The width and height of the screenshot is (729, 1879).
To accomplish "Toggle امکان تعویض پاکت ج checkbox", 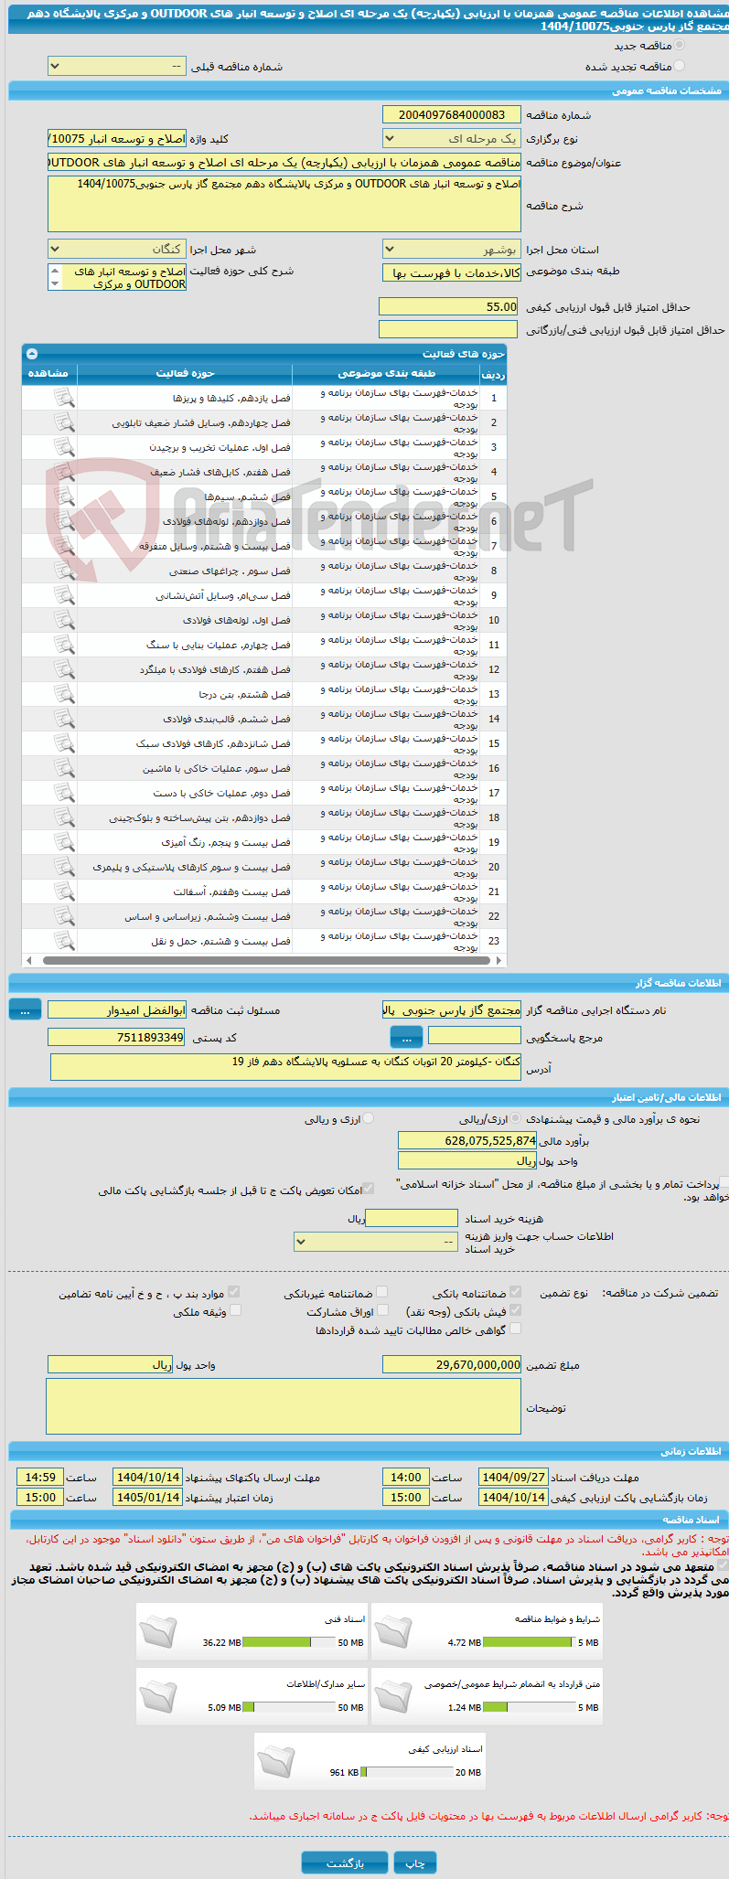I will [369, 1189].
